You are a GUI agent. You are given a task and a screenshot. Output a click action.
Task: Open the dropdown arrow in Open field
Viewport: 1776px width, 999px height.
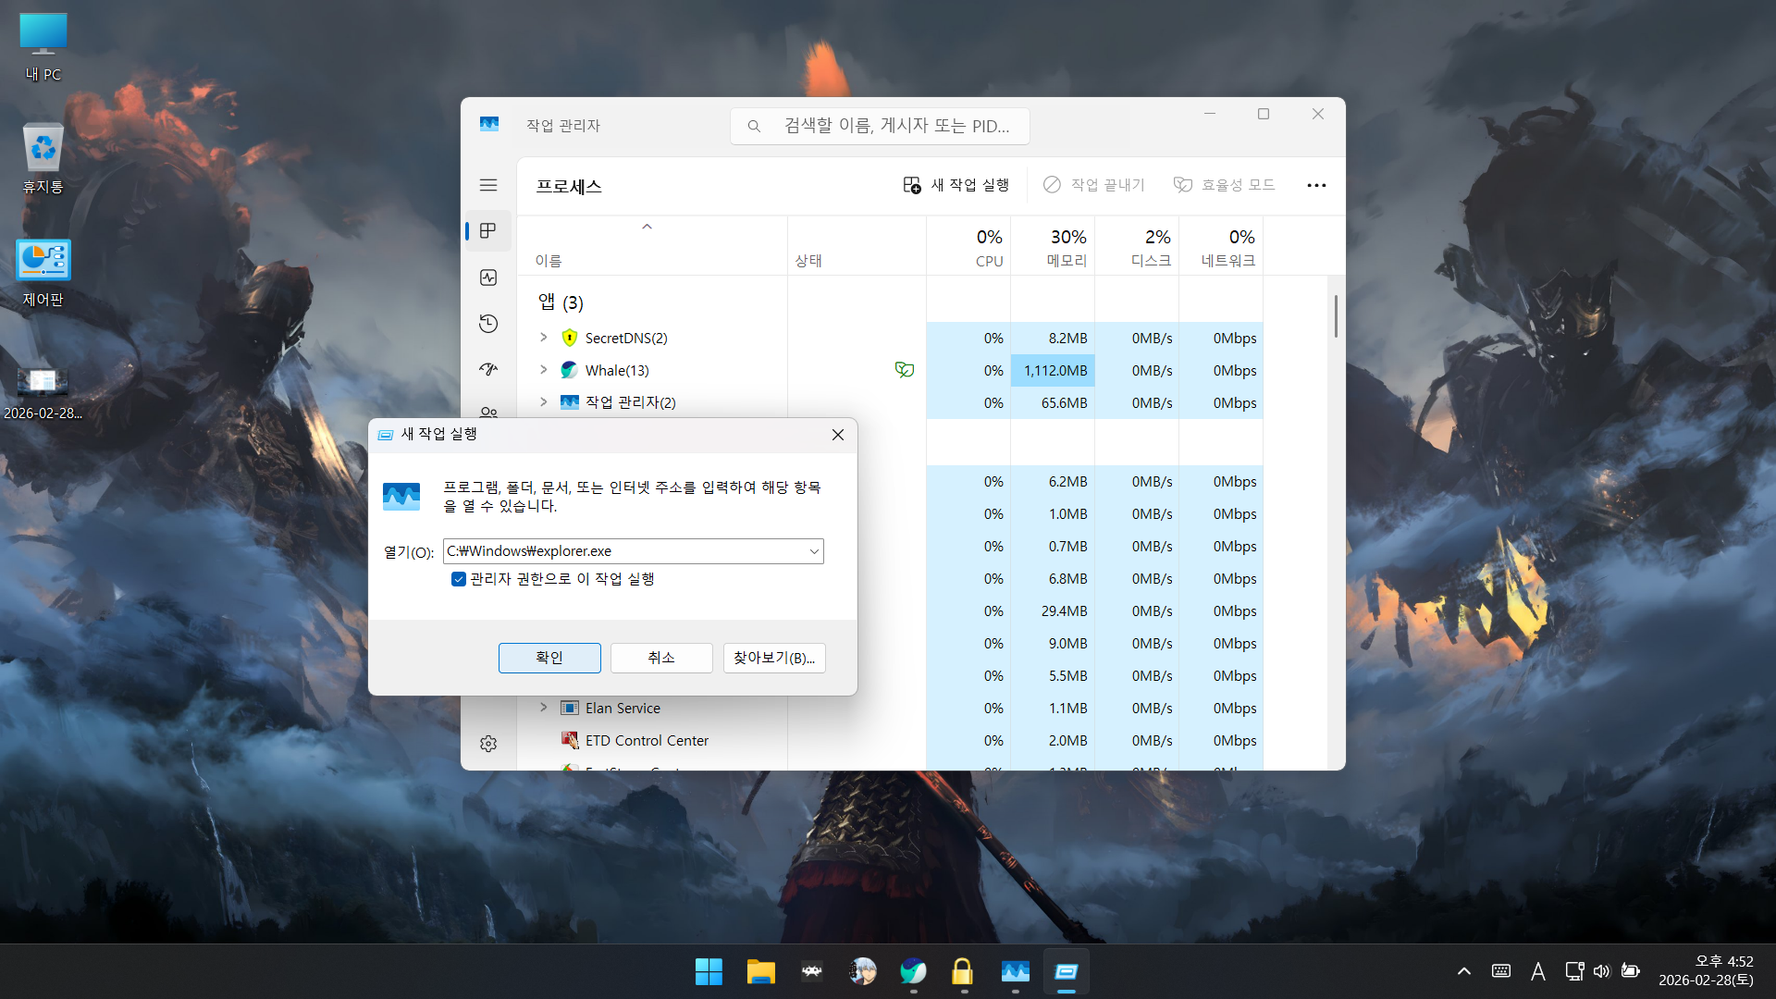(x=814, y=551)
